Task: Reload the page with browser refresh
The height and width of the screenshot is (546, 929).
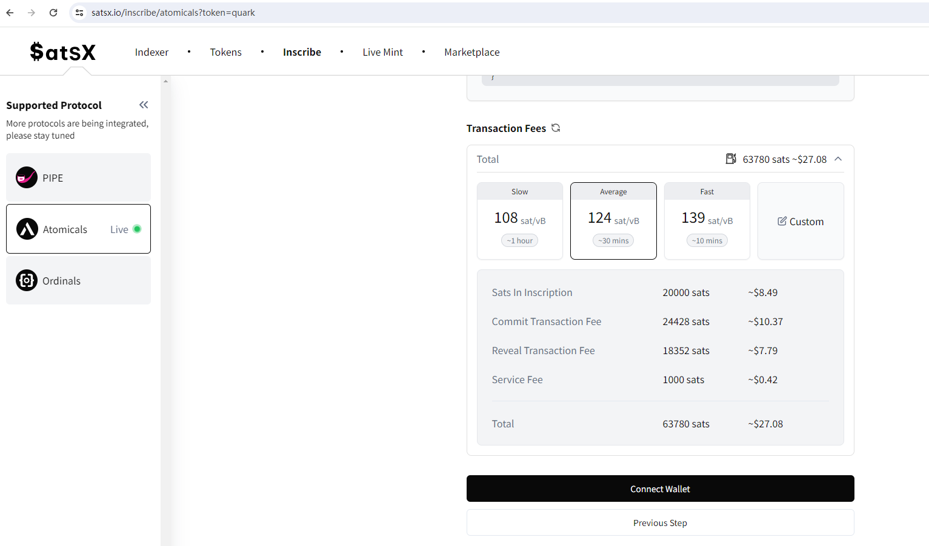Action: 53,13
